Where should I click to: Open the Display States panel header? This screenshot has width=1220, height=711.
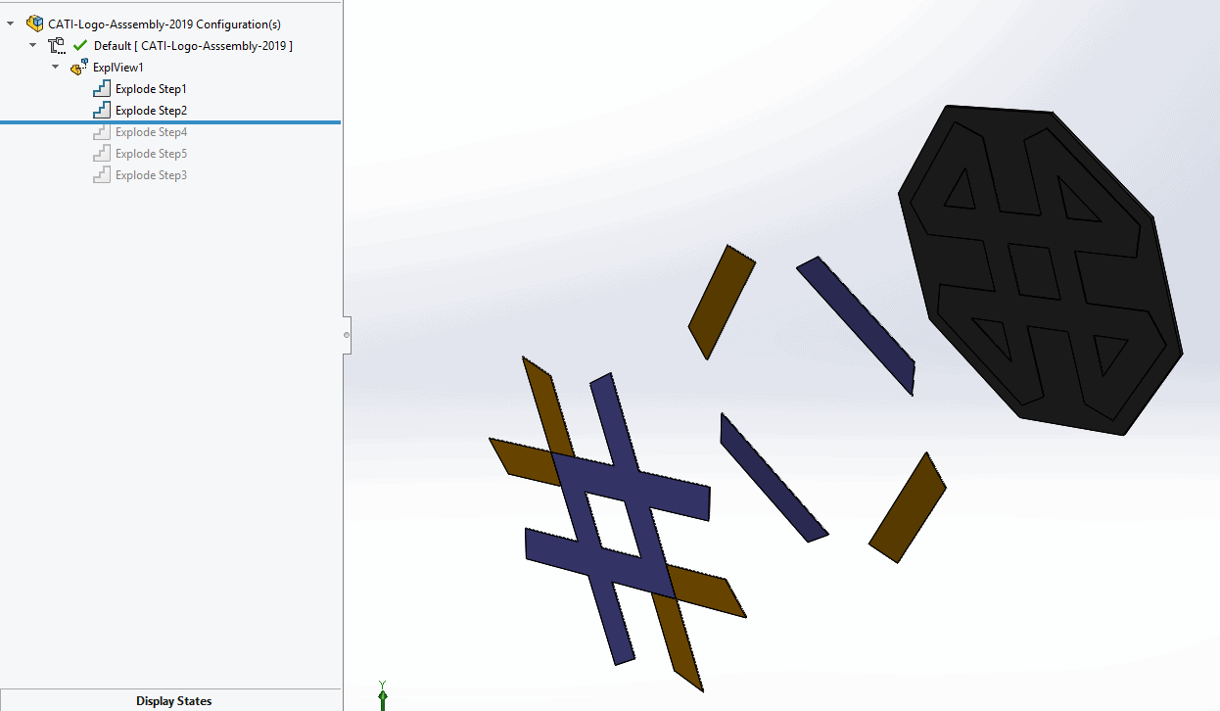(x=171, y=700)
